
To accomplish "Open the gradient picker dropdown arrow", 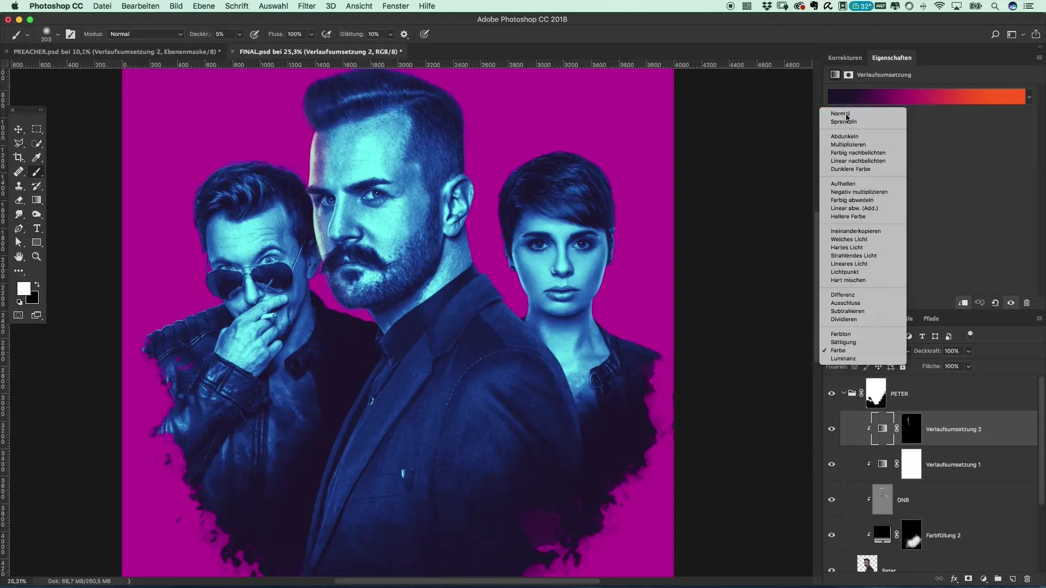I will tap(1029, 97).
